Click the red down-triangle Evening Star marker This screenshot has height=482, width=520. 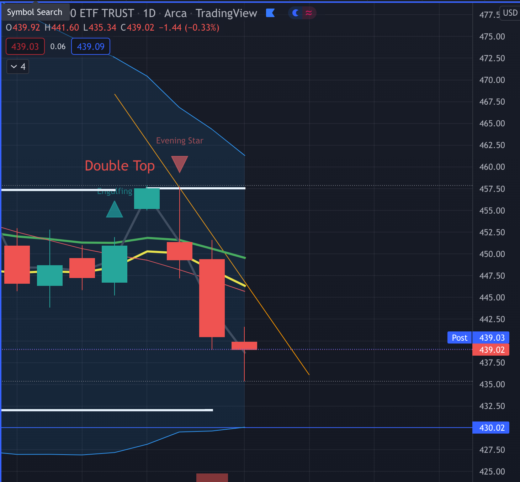[x=180, y=164]
